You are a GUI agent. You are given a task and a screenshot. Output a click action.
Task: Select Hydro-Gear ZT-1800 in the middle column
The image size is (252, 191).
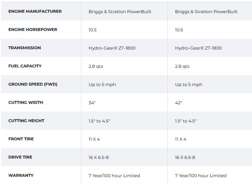[x=112, y=48]
